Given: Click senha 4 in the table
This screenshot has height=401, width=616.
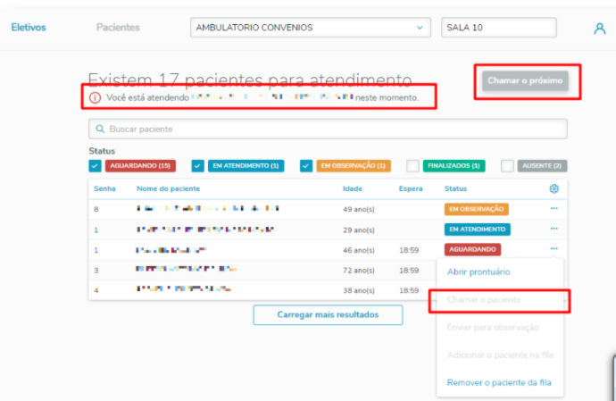Looking at the screenshot, I should (96, 290).
